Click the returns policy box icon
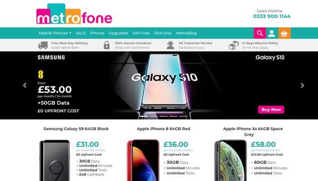 click(x=234, y=45)
